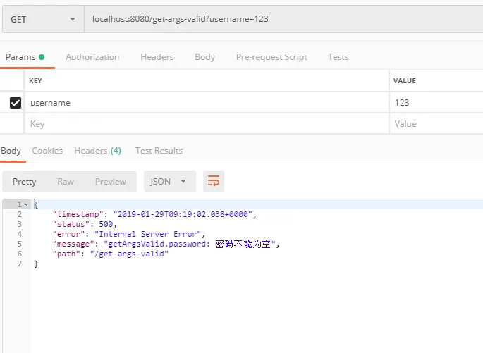Switch response view to Preview
The image size is (483, 353).
pos(111,182)
